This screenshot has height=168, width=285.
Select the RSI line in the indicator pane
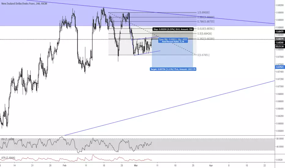pyautogui.click(x=76, y=145)
